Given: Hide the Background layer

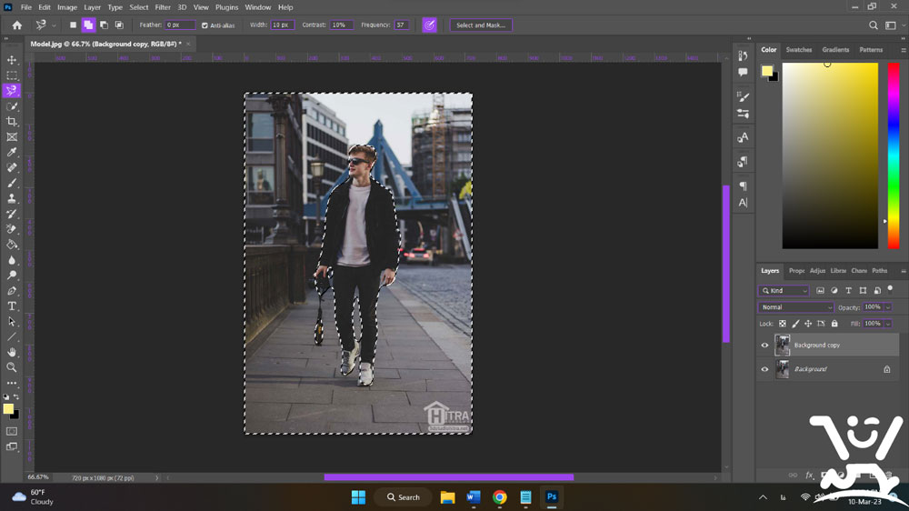Looking at the screenshot, I should pyautogui.click(x=764, y=369).
